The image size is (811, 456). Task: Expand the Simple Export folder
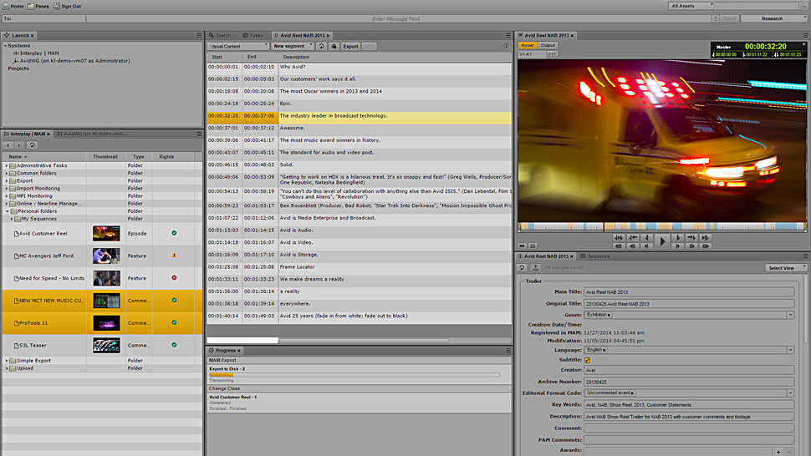[x=7, y=361]
